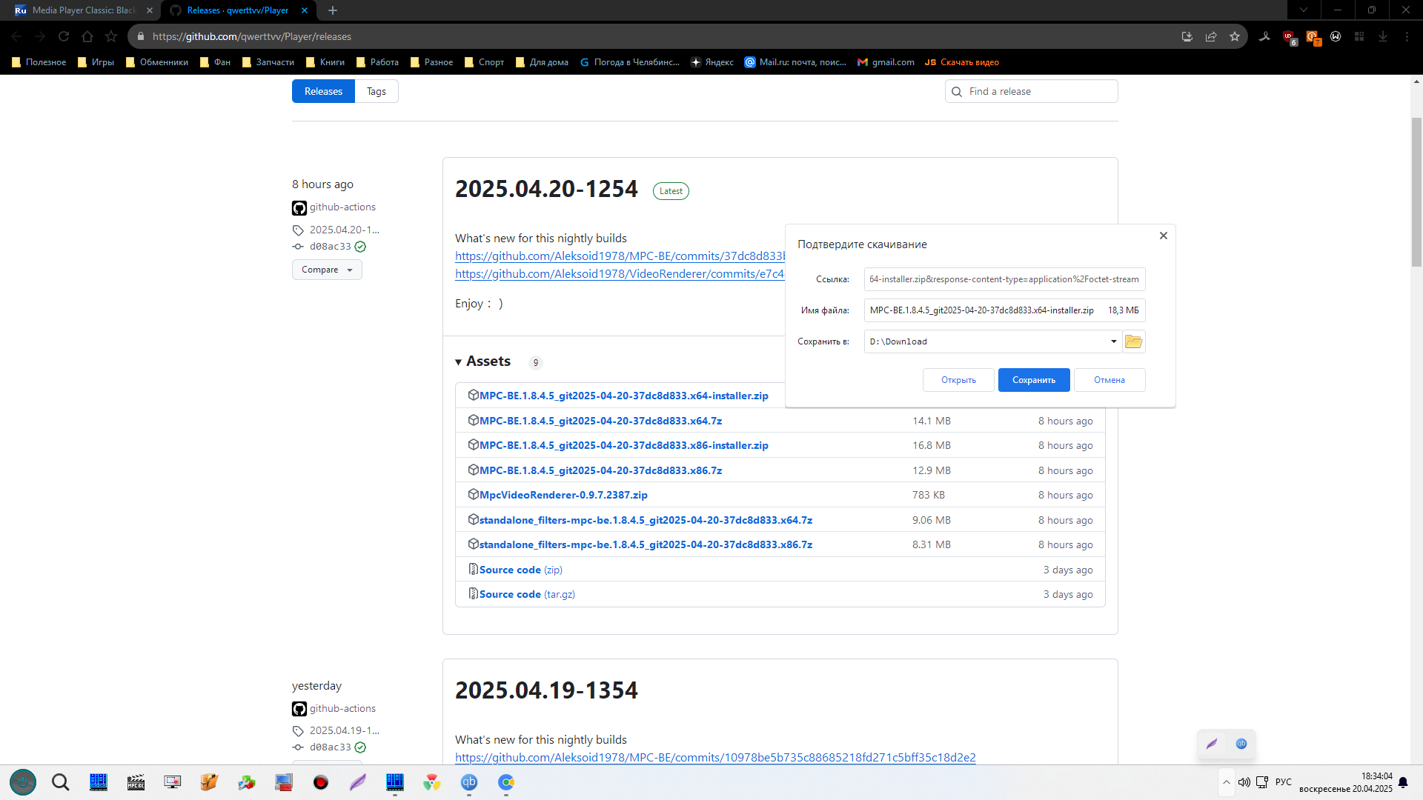The width and height of the screenshot is (1423, 800).
Task: Open the red record app on taskbar
Action: pos(321,782)
